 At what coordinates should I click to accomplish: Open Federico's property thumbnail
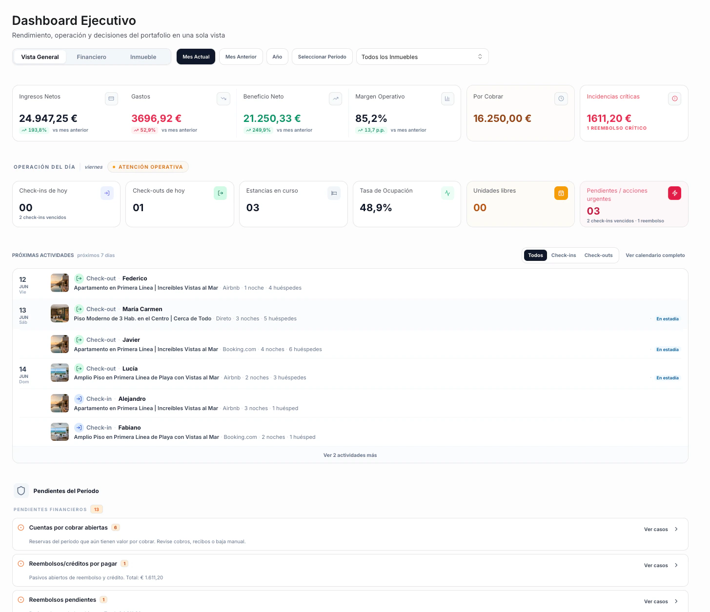tap(60, 283)
